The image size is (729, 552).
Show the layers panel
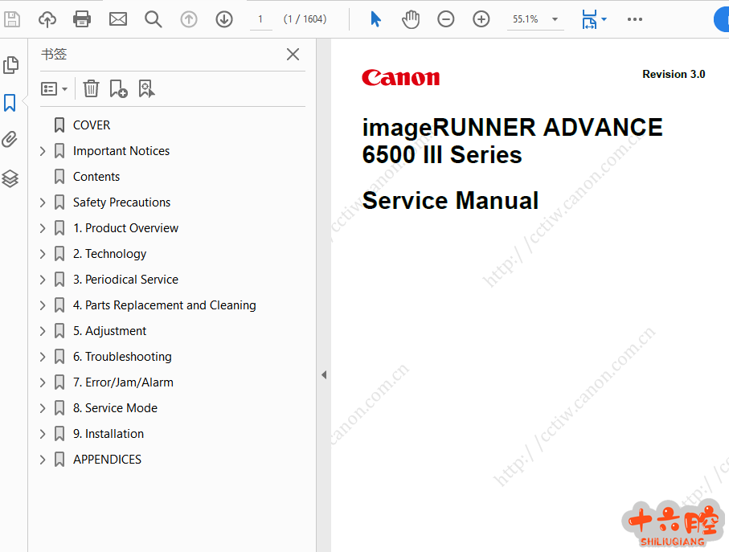coord(10,178)
